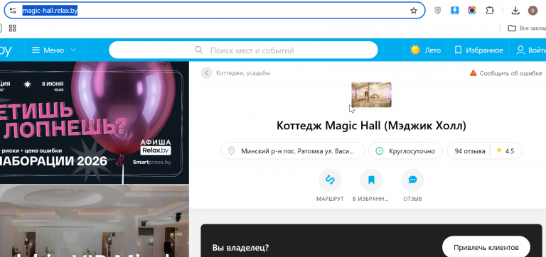The height and width of the screenshot is (257, 546).
Task: Click Сообщить об ошибке link
Action: pos(505,73)
